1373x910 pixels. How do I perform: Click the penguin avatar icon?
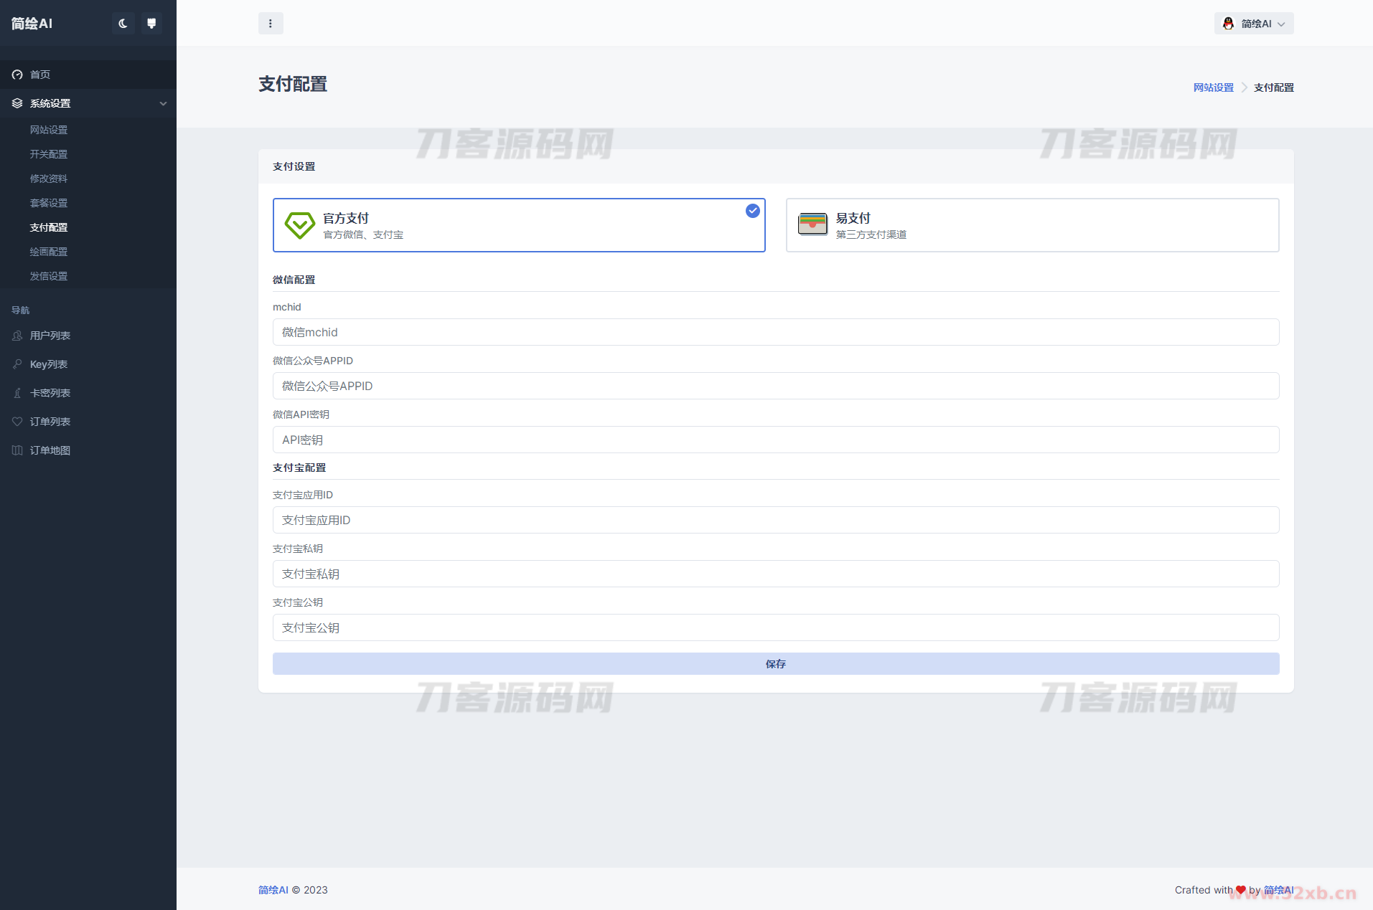pos(1228,24)
